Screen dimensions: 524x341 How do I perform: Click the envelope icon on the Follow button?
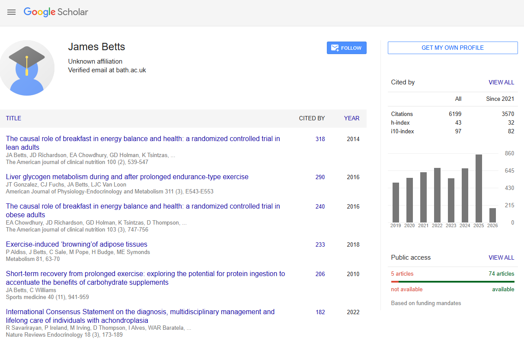pos(335,48)
